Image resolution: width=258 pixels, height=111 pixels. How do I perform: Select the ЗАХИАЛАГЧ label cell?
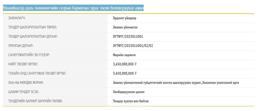pos(19,18)
